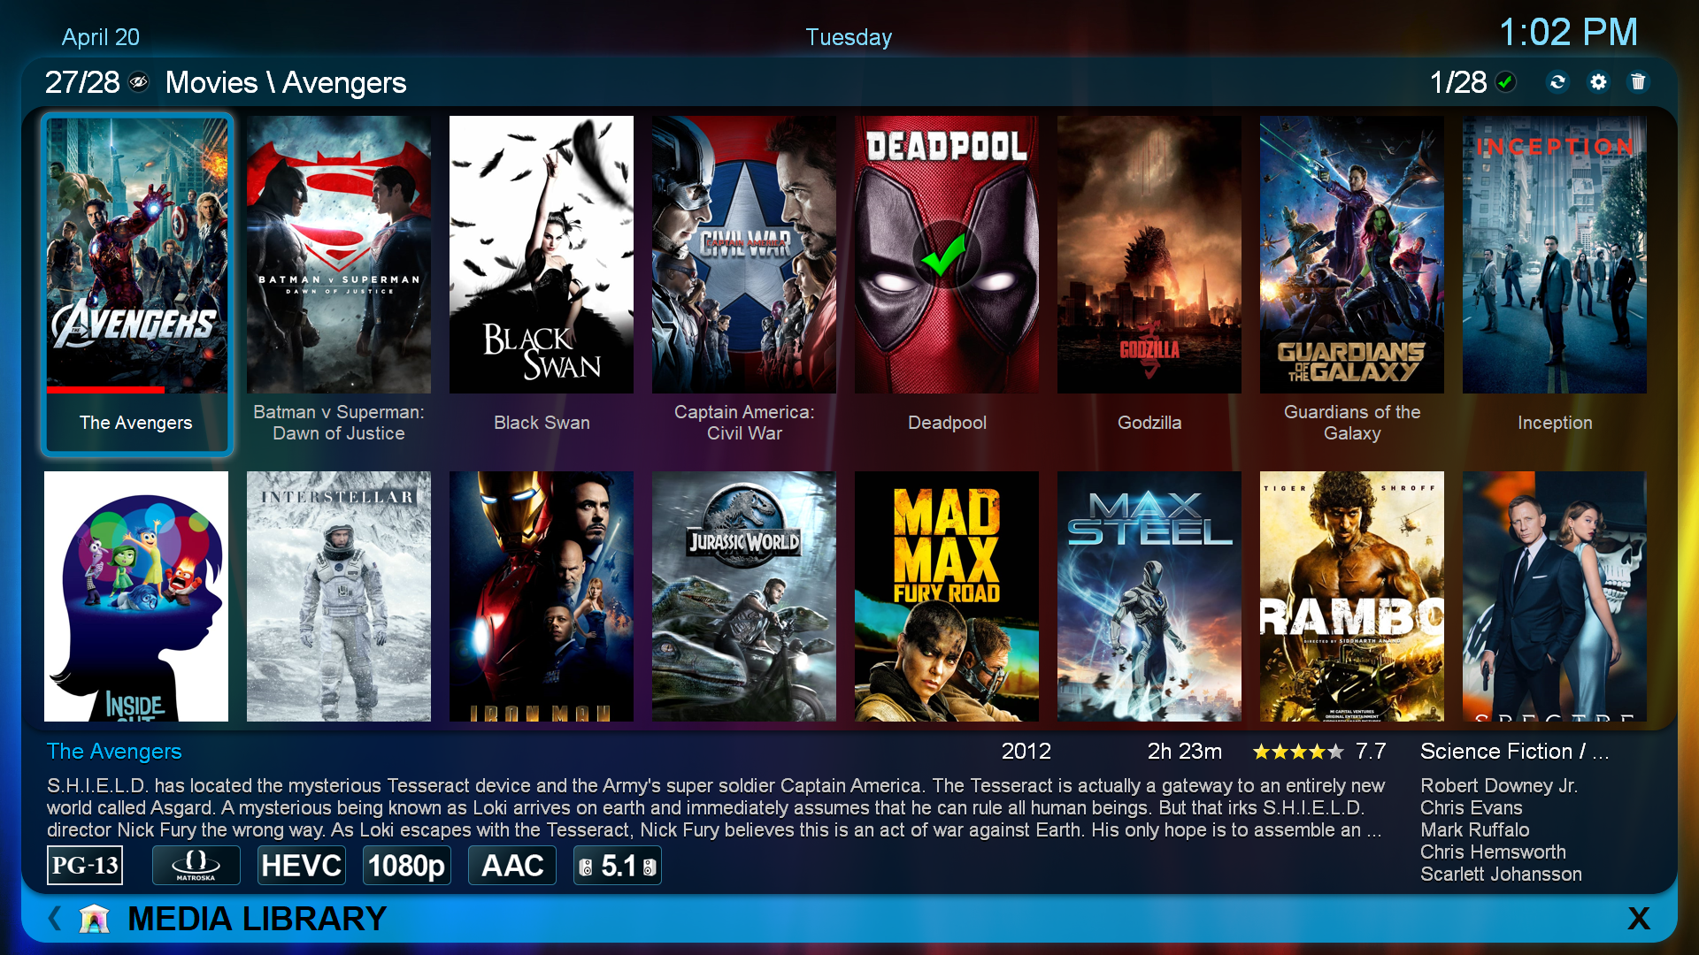Select Guardians of the Galaxy poster
Image resolution: width=1699 pixels, height=955 pixels.
click(1352, 255)
